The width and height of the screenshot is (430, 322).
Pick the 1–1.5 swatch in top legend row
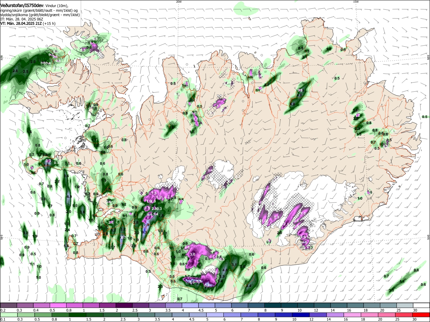pos(91,305)
